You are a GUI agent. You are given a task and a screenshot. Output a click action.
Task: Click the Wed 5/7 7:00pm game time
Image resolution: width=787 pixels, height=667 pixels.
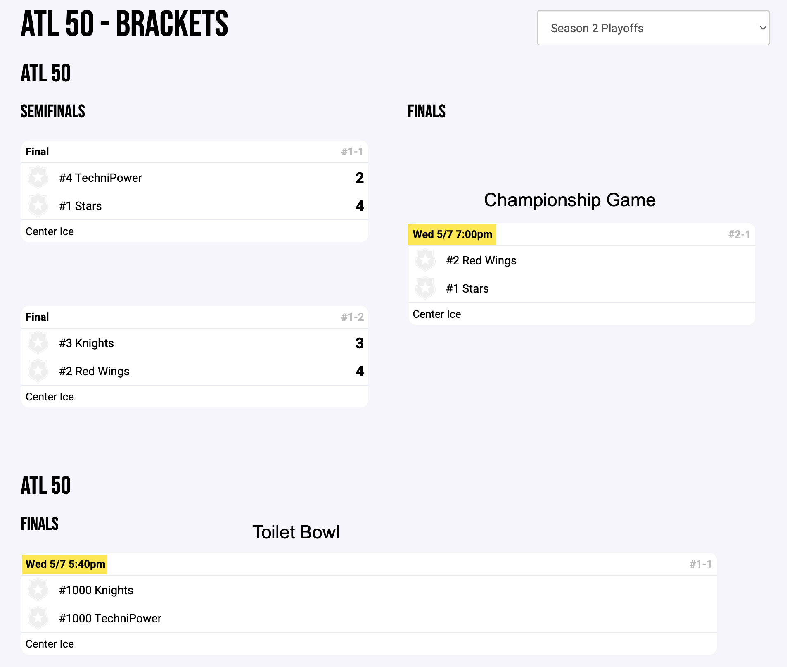pyautogui.click(x=452, y=234)
